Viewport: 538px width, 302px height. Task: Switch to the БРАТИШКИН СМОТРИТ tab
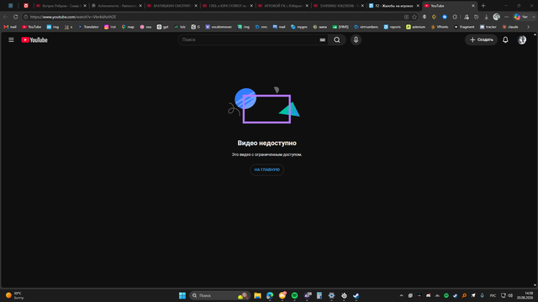click(x=171, y=6)
